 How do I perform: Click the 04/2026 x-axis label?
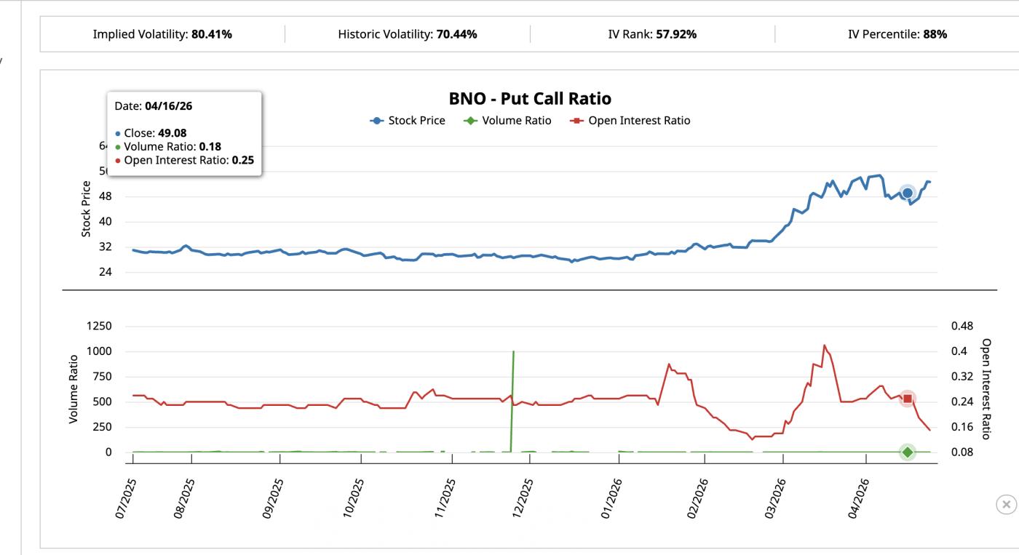(859, 498)
